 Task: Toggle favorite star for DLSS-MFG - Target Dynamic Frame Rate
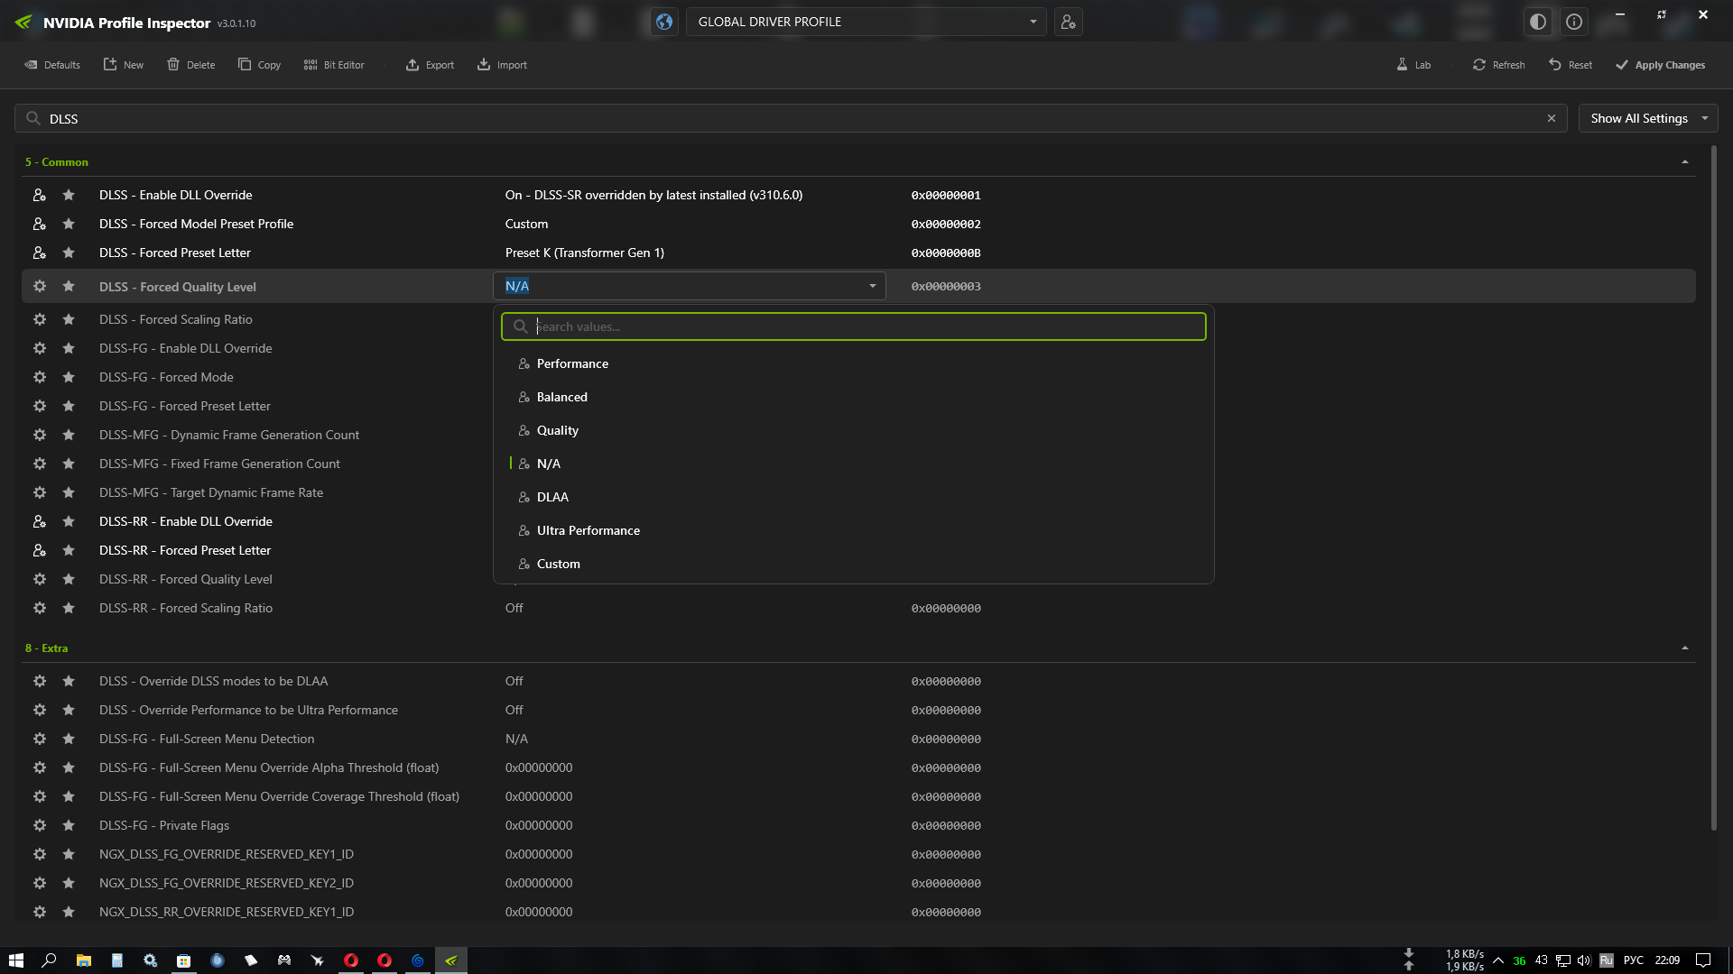(x=69, y=492)
